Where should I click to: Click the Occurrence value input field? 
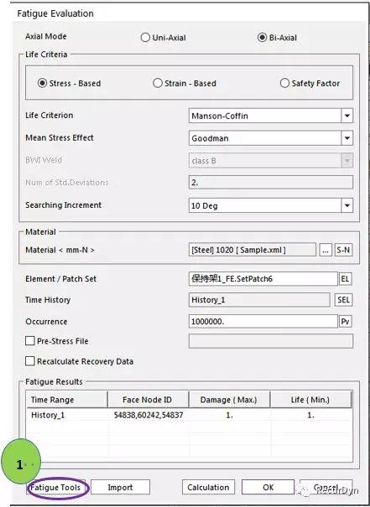tap(263, 322)
